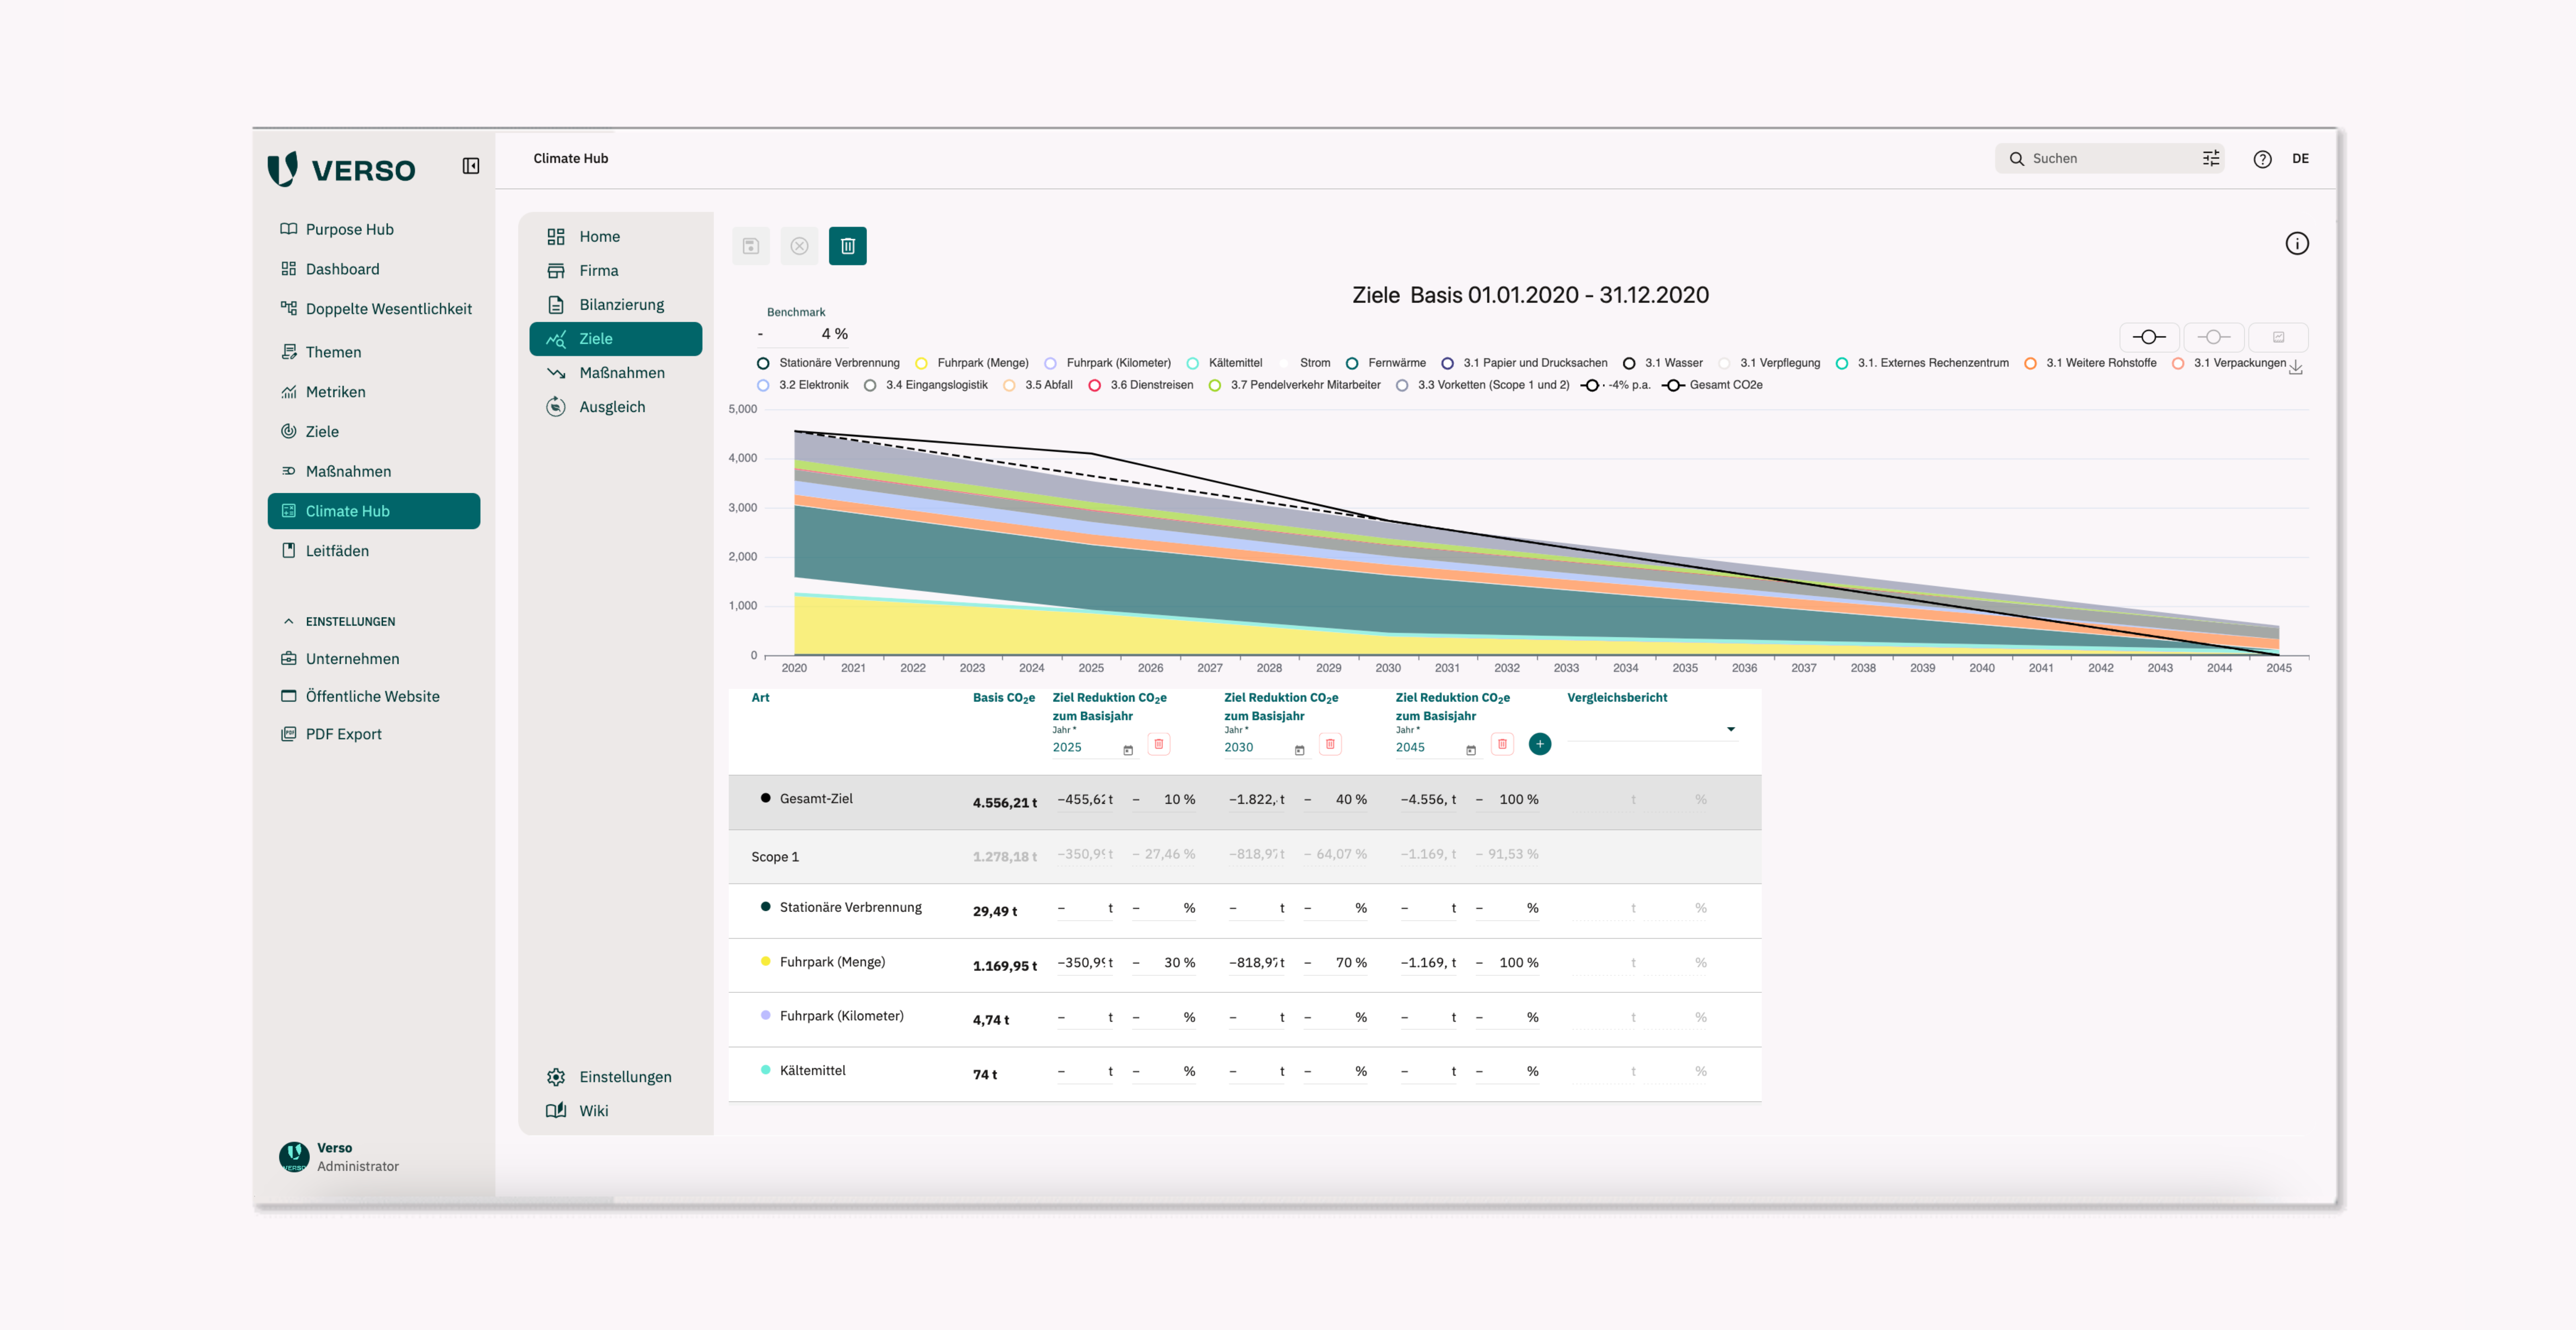Image resolution: width=2576 pixels, height=1330 pixels.
Task: Click the info icon on the right side
Action: click(x=2297, y=244)
